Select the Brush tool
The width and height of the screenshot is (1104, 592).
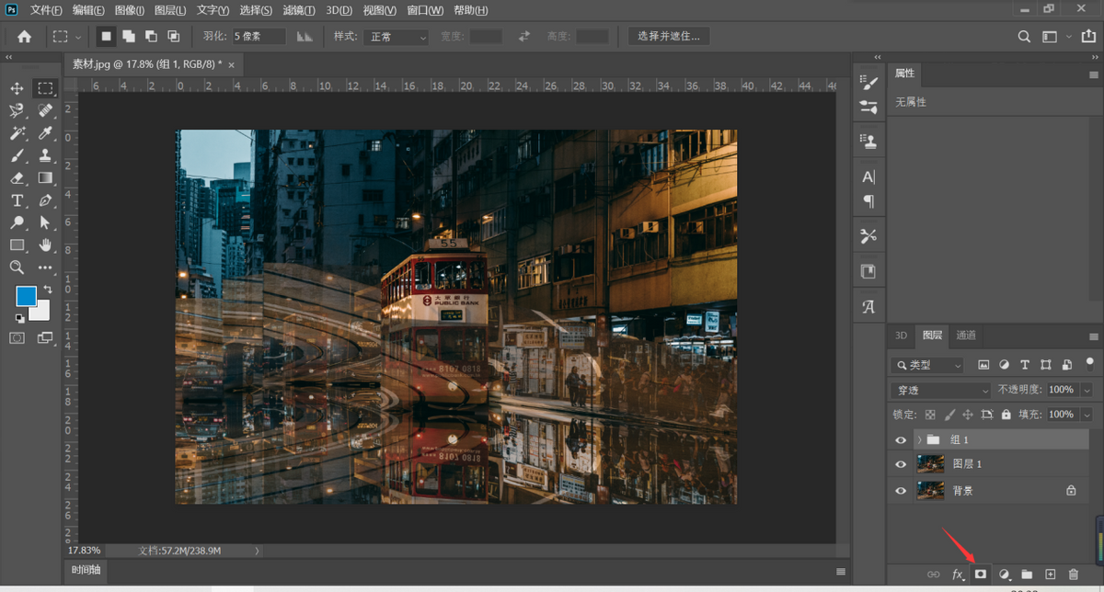tap(17, 155)
